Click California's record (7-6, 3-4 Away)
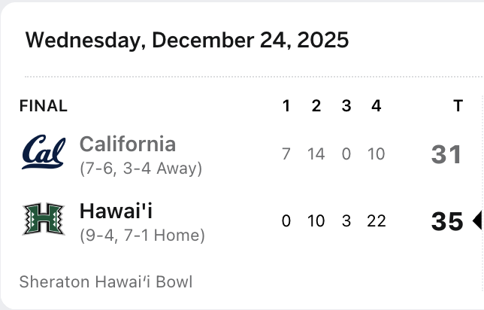484x310 pixels. click(141, 169)
